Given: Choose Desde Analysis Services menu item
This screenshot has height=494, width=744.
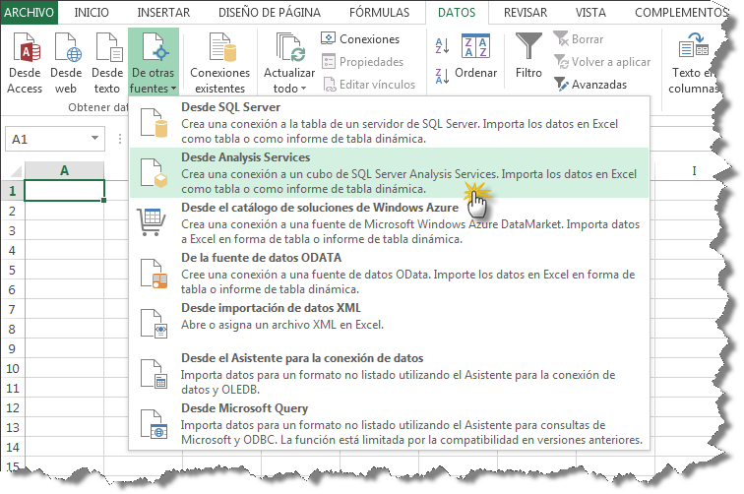Looking at the screenshot, I should [389, 173].
